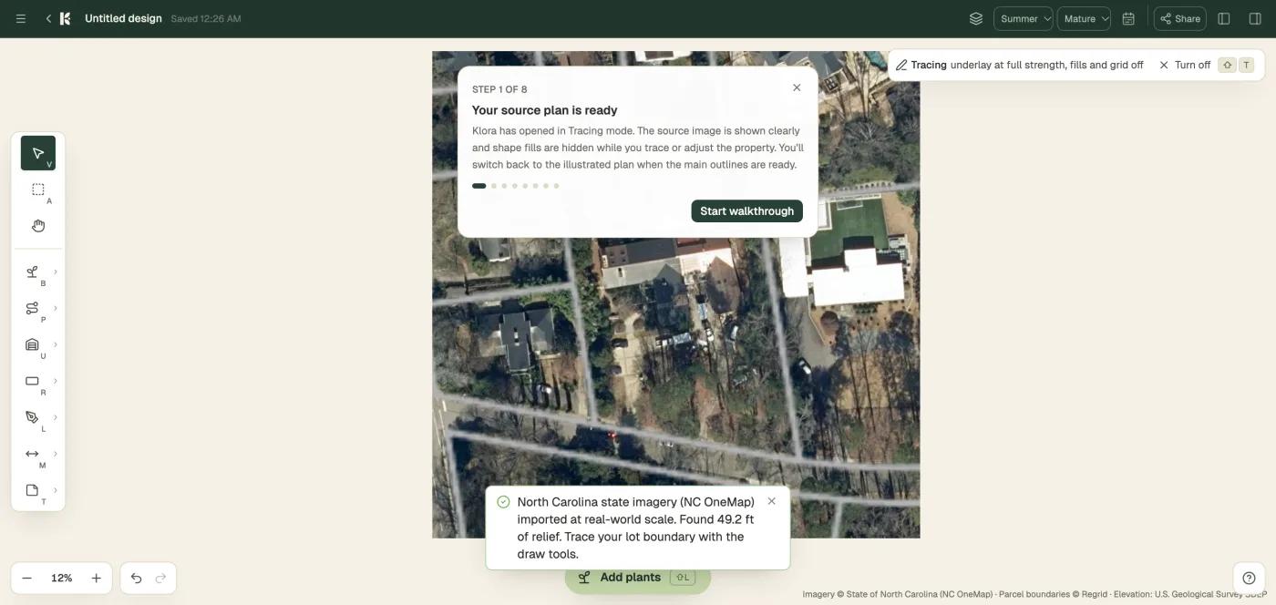Click the Share button
The image size is (1276, 605).
click(x=1179, y=18)
